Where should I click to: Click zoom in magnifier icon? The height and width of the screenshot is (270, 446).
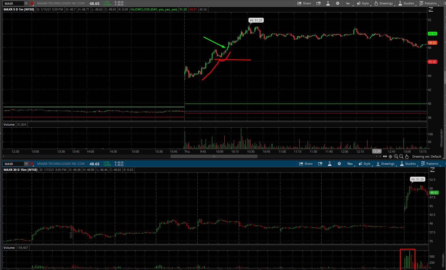pyautogui.click(x=396, y=156)
